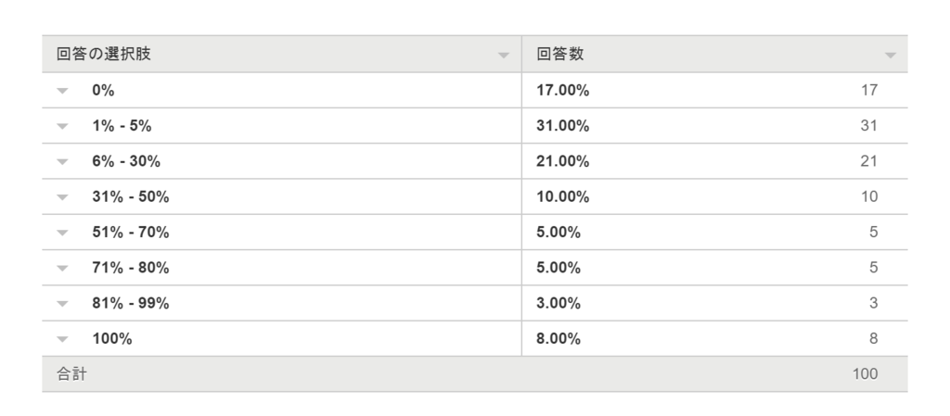950x416 pixels.
Task: Select the 1% - 5% answer label
Action: coord(122,126)
